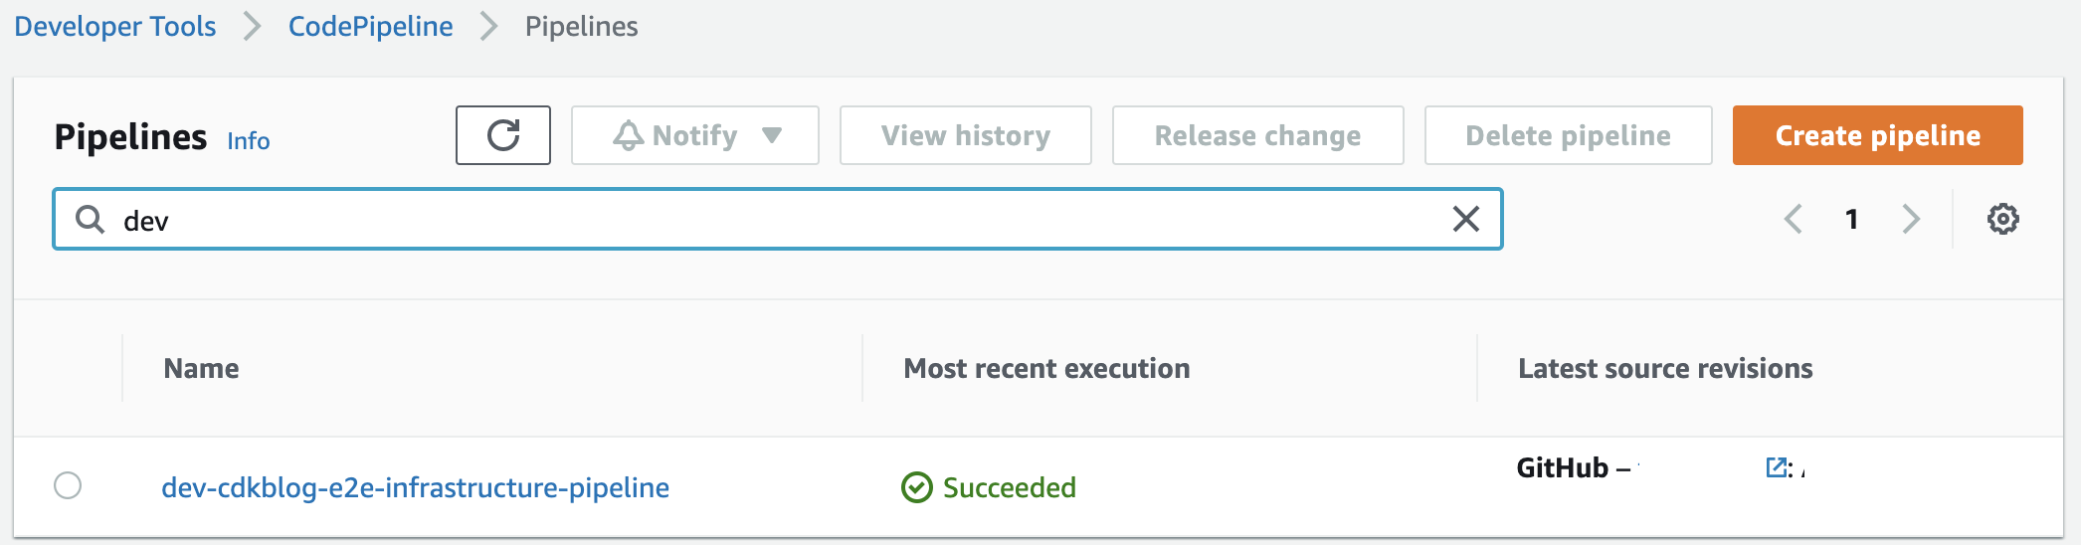2081x545 pixels.
Task: Focus the pipeline search input field
Action: pos(778,219)
